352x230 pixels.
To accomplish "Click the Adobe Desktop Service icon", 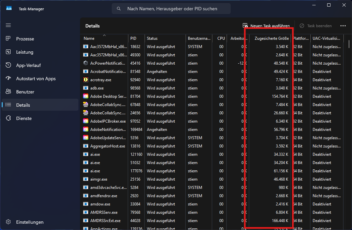I will click(86, 96).
